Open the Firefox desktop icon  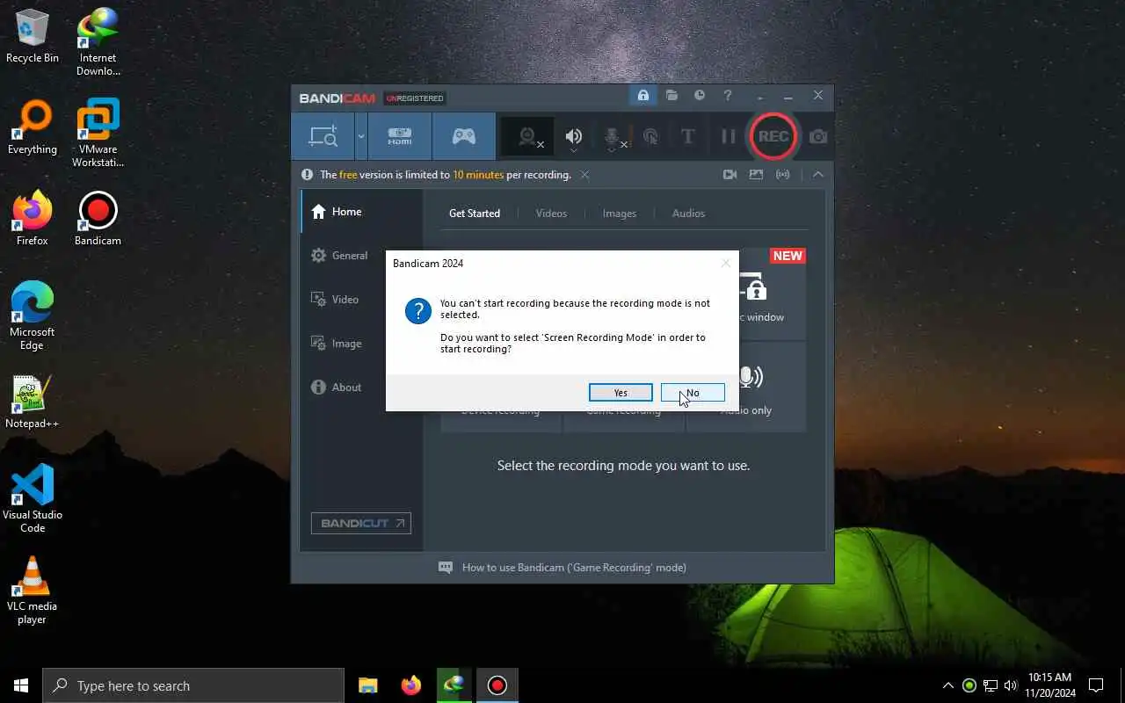[x=33, y=219]
